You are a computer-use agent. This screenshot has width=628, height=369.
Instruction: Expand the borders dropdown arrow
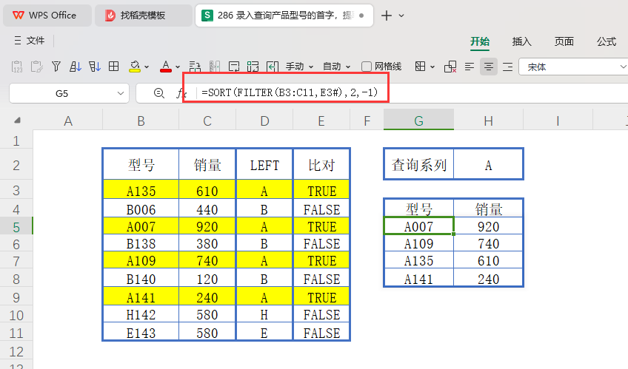432,67
